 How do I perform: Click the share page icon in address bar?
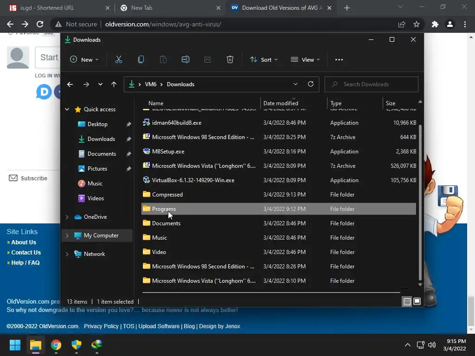point(402,24)
